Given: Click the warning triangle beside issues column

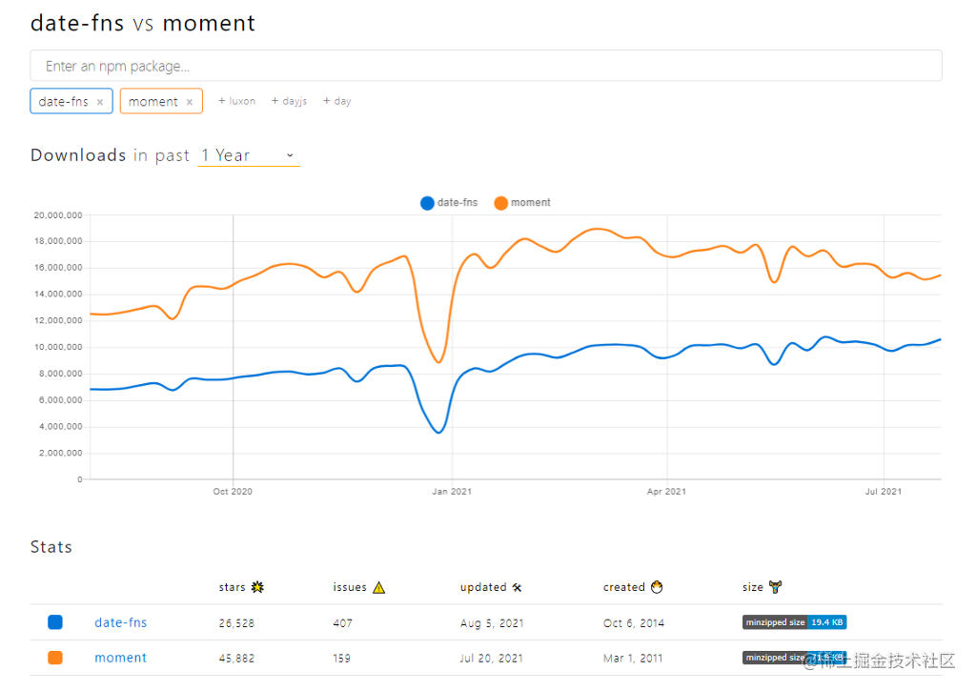Looking at the screenshot, I should pos(380,587).
